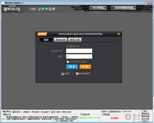Click the 新浪微博登录 text link
Screen dimensions: 154x123
coord(84,74)
